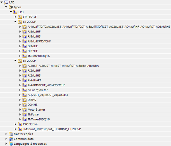The height and width of the screenshot is (146, 171).
Task: Click the Languages & resources globe icon
Action: point(11,144)
